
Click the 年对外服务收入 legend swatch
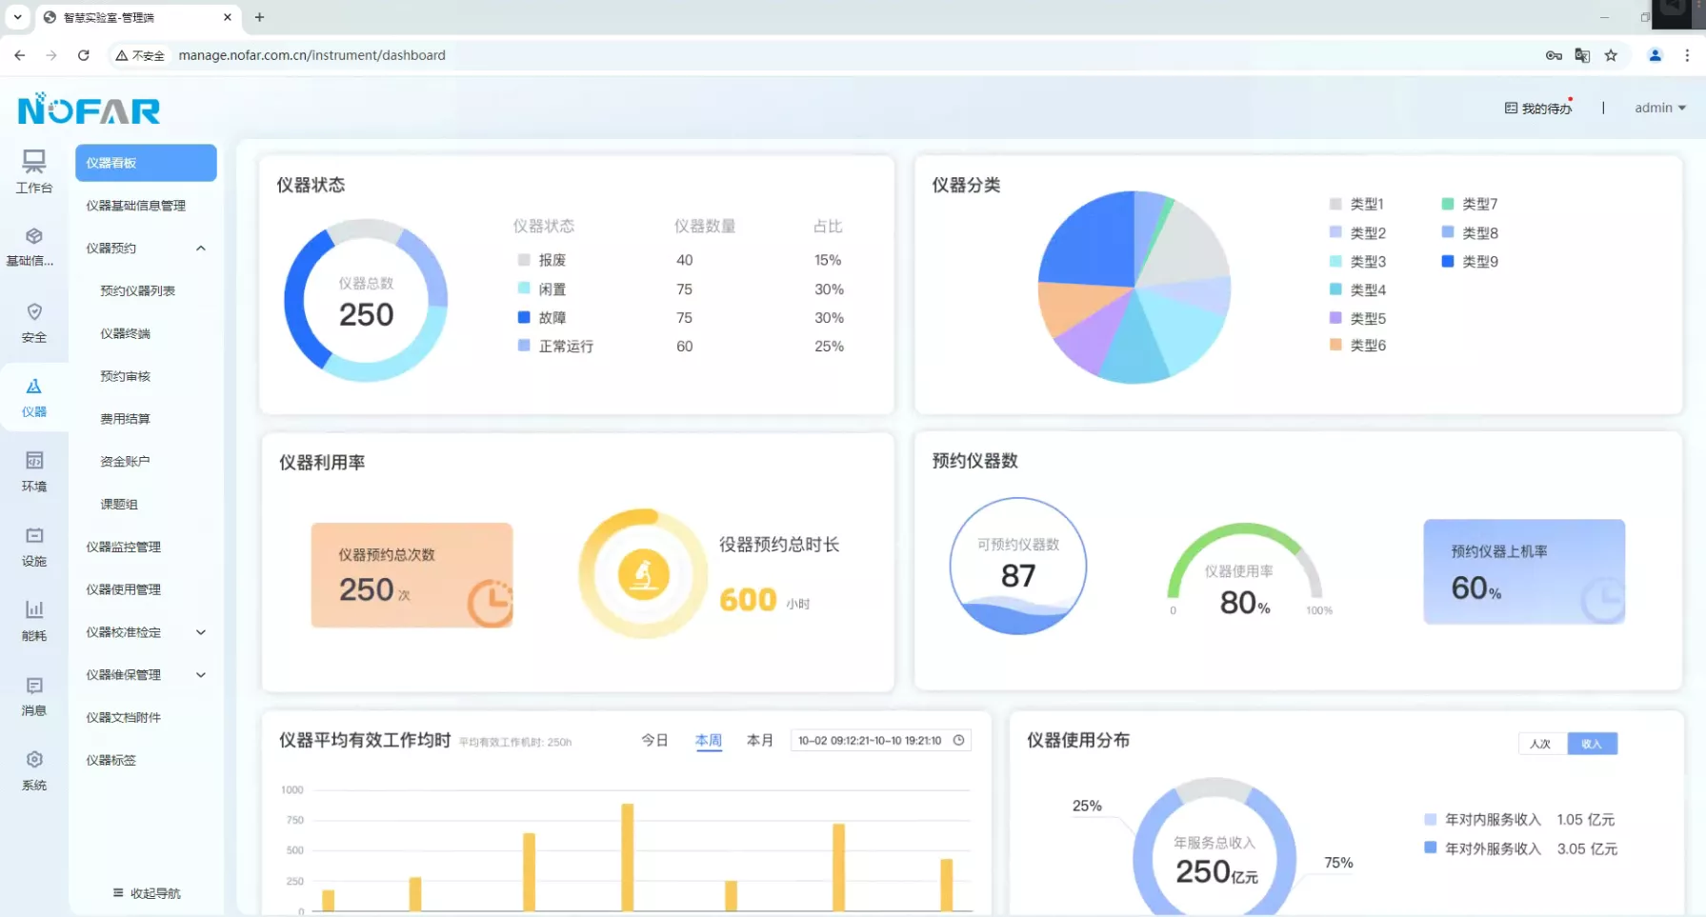[1430, 847]
